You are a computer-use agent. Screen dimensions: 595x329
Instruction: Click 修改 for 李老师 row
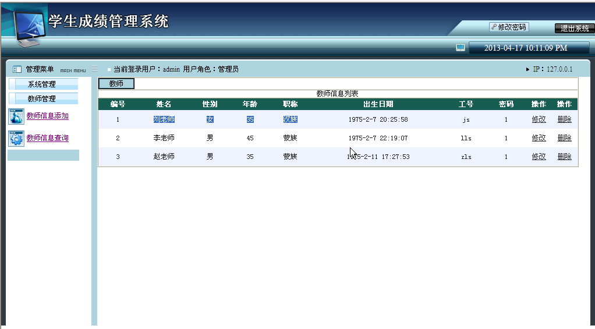pos(539,138)
